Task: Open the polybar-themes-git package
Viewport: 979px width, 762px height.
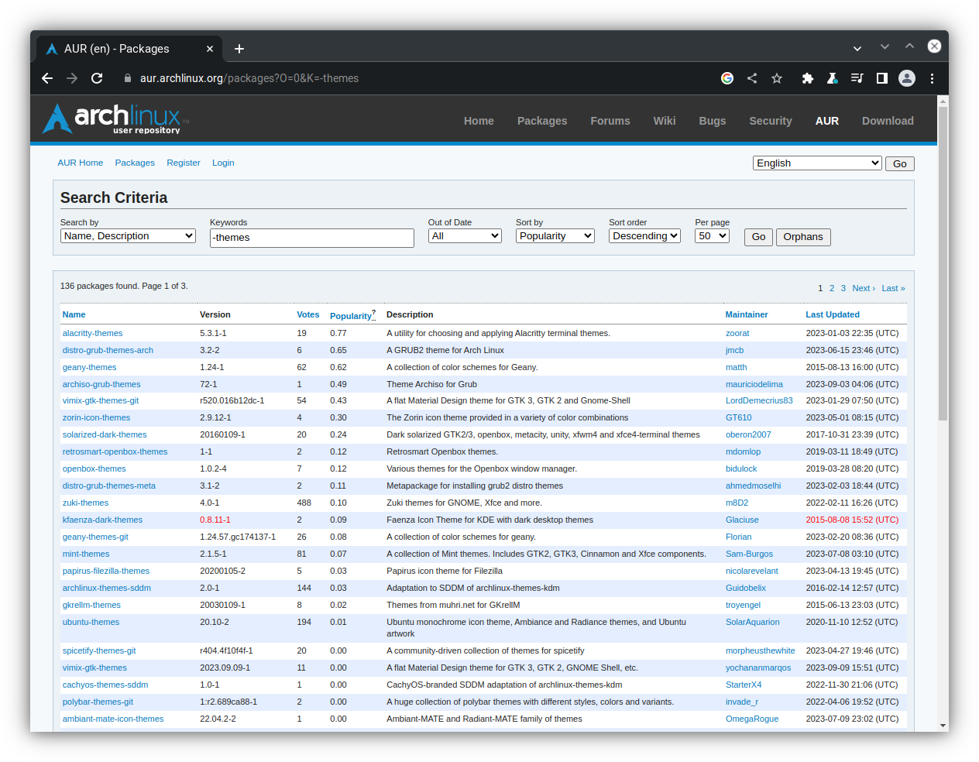Action: pos(98,702)
